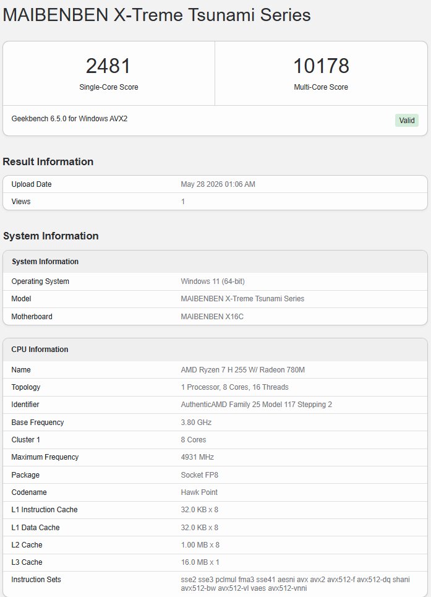Select the Model value MAIBENBEN X-Treme Tsunami Series
This screenshot has height=597, width=431.
coord(242,298)
